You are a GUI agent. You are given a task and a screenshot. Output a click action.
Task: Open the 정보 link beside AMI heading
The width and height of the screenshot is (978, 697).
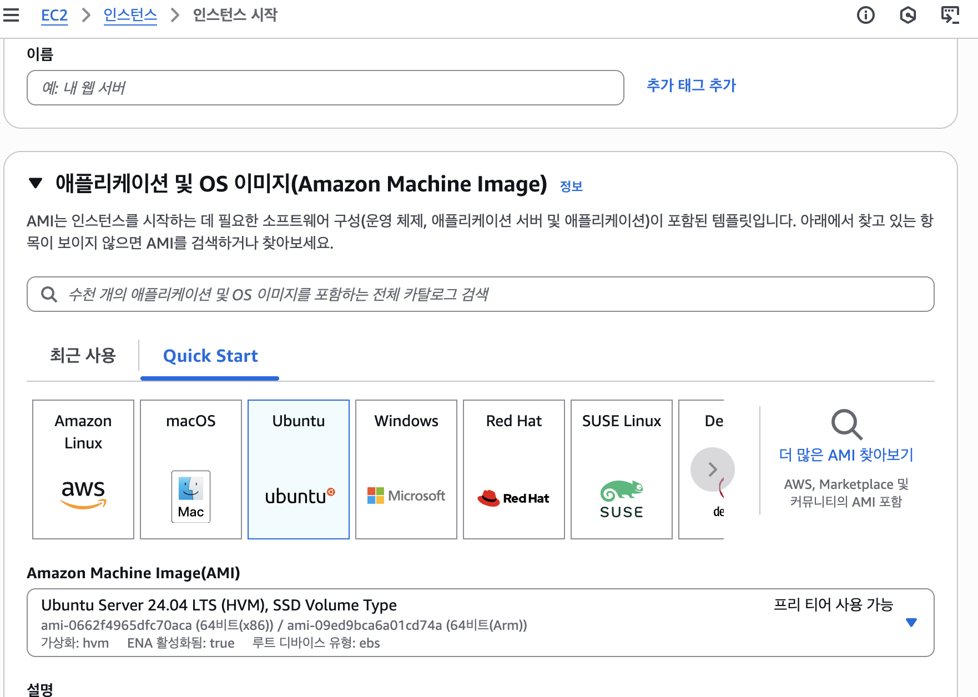[571, 186]
